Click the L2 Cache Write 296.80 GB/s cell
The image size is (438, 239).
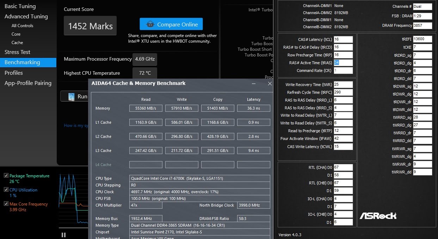[182, 136]
